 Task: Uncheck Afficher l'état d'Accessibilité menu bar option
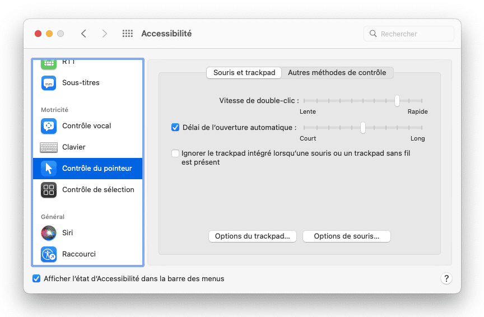point(36,278)
